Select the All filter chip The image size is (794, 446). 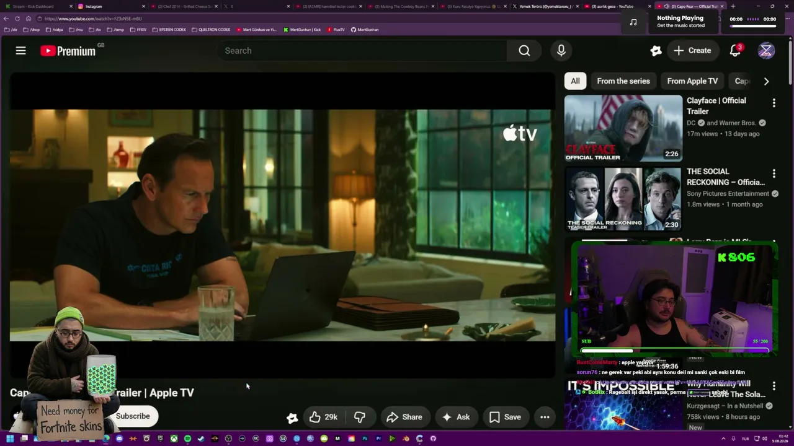(x=575, y=81)
